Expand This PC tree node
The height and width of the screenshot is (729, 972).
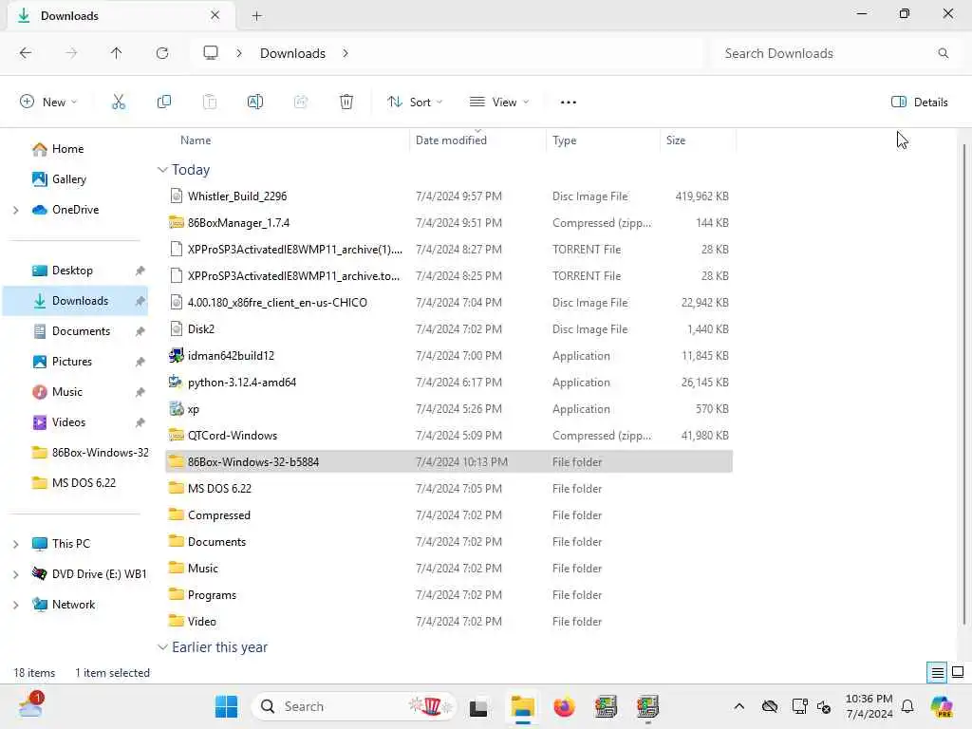(x=15, y=544)
